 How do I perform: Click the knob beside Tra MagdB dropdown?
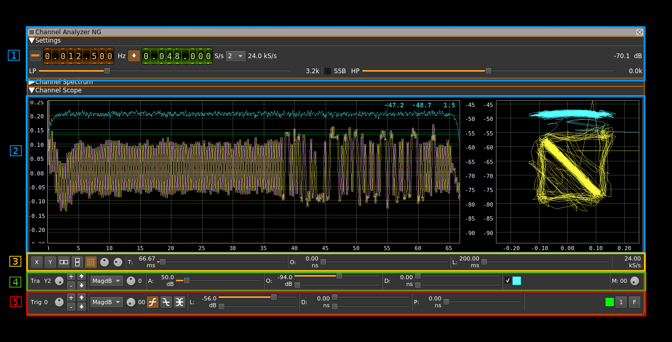131,281
